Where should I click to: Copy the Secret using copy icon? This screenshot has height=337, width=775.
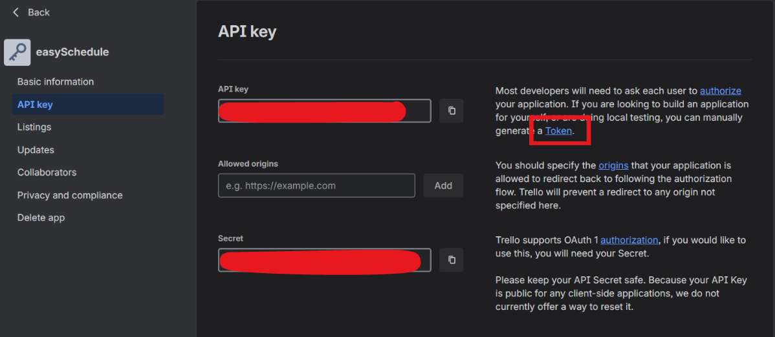pyautogui.click(x=452, y=260)
